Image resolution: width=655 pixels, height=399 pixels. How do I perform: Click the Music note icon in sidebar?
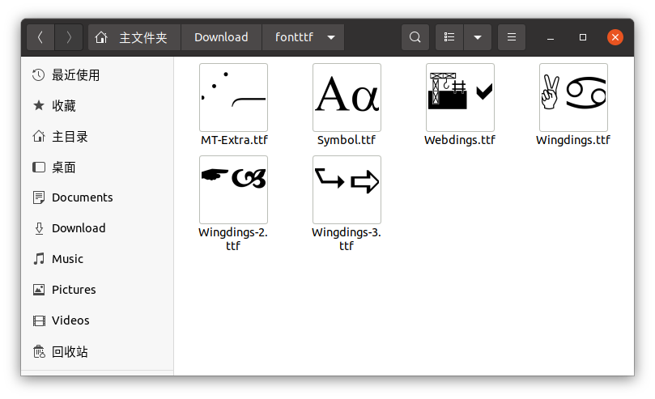39,259
